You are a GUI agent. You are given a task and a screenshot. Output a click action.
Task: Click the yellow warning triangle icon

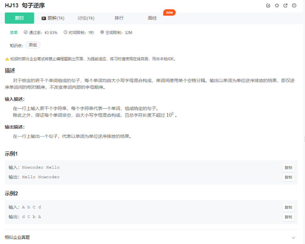pos(7,59)
